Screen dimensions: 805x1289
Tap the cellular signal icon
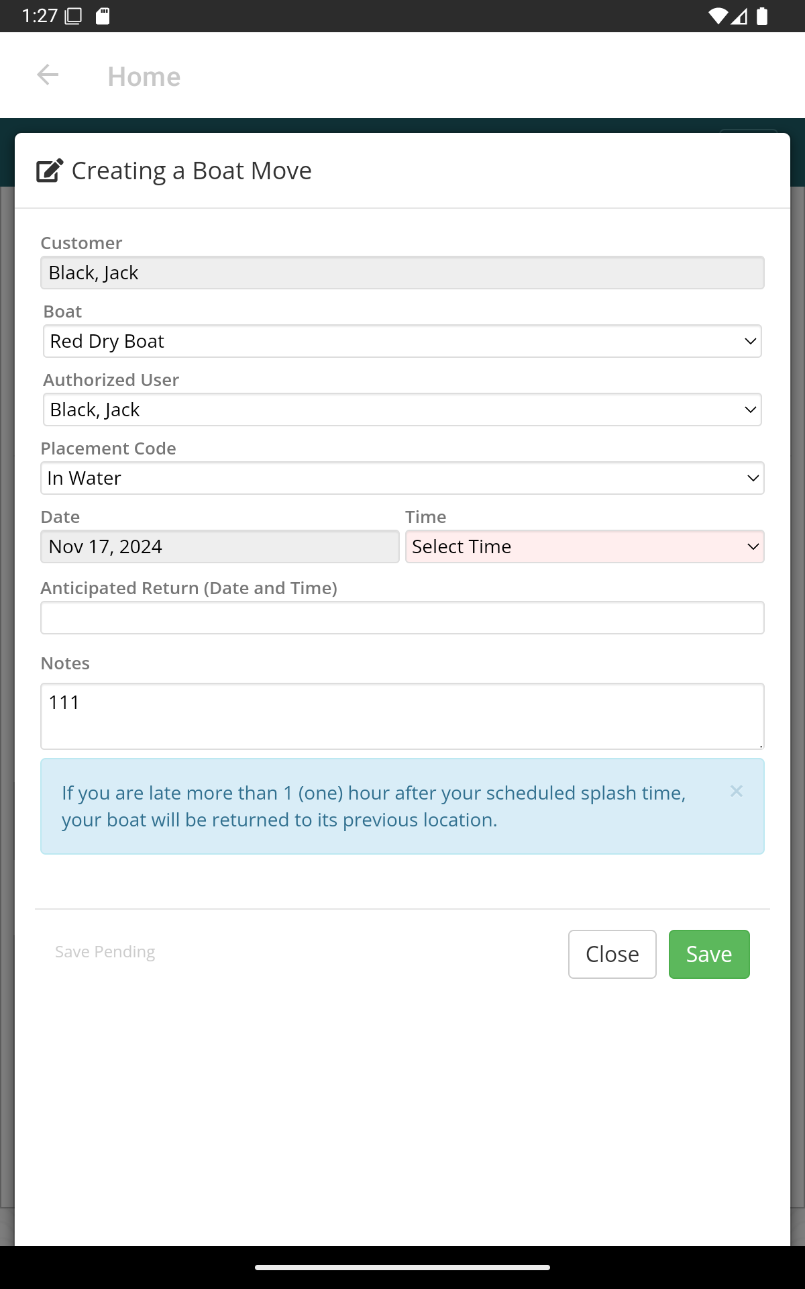click(739, 16)
